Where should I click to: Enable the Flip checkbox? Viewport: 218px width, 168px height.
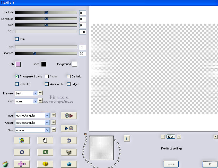17,39
